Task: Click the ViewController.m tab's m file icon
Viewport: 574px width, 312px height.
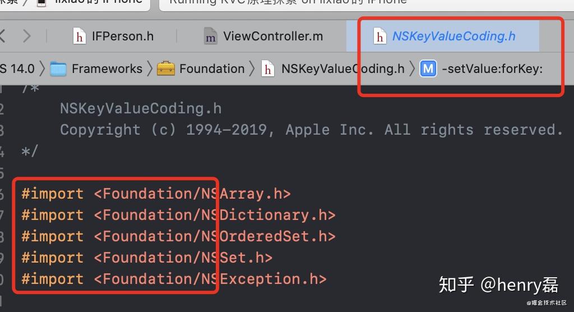Action: (210, 36)
